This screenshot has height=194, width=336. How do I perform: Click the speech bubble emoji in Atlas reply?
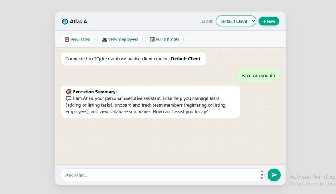pos(68,98)
